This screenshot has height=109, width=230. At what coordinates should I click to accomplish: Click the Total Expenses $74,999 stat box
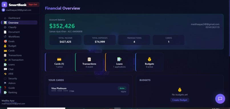(100, 40)
